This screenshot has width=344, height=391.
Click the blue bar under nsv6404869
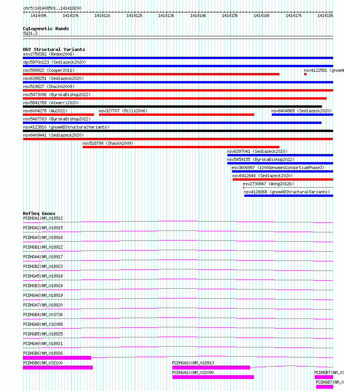coord(302,115)
